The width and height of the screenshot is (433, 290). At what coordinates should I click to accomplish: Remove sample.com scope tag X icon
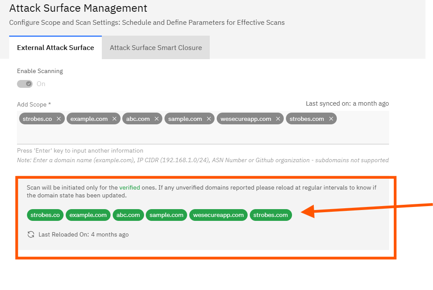[209, 119]
